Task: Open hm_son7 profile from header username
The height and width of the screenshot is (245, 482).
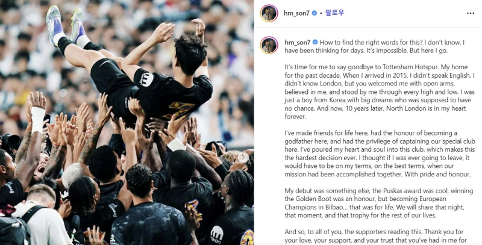Action: (296, 13)
